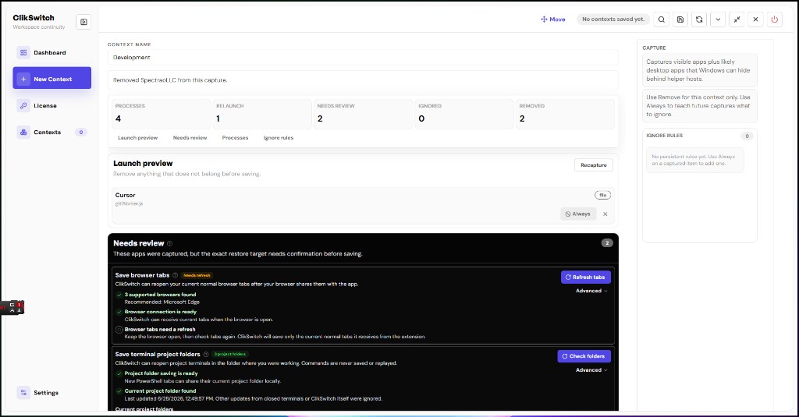Click the compact-view shrink arrows icon
This screenshot has height=417, width=799.
click(x=737, y=19)
